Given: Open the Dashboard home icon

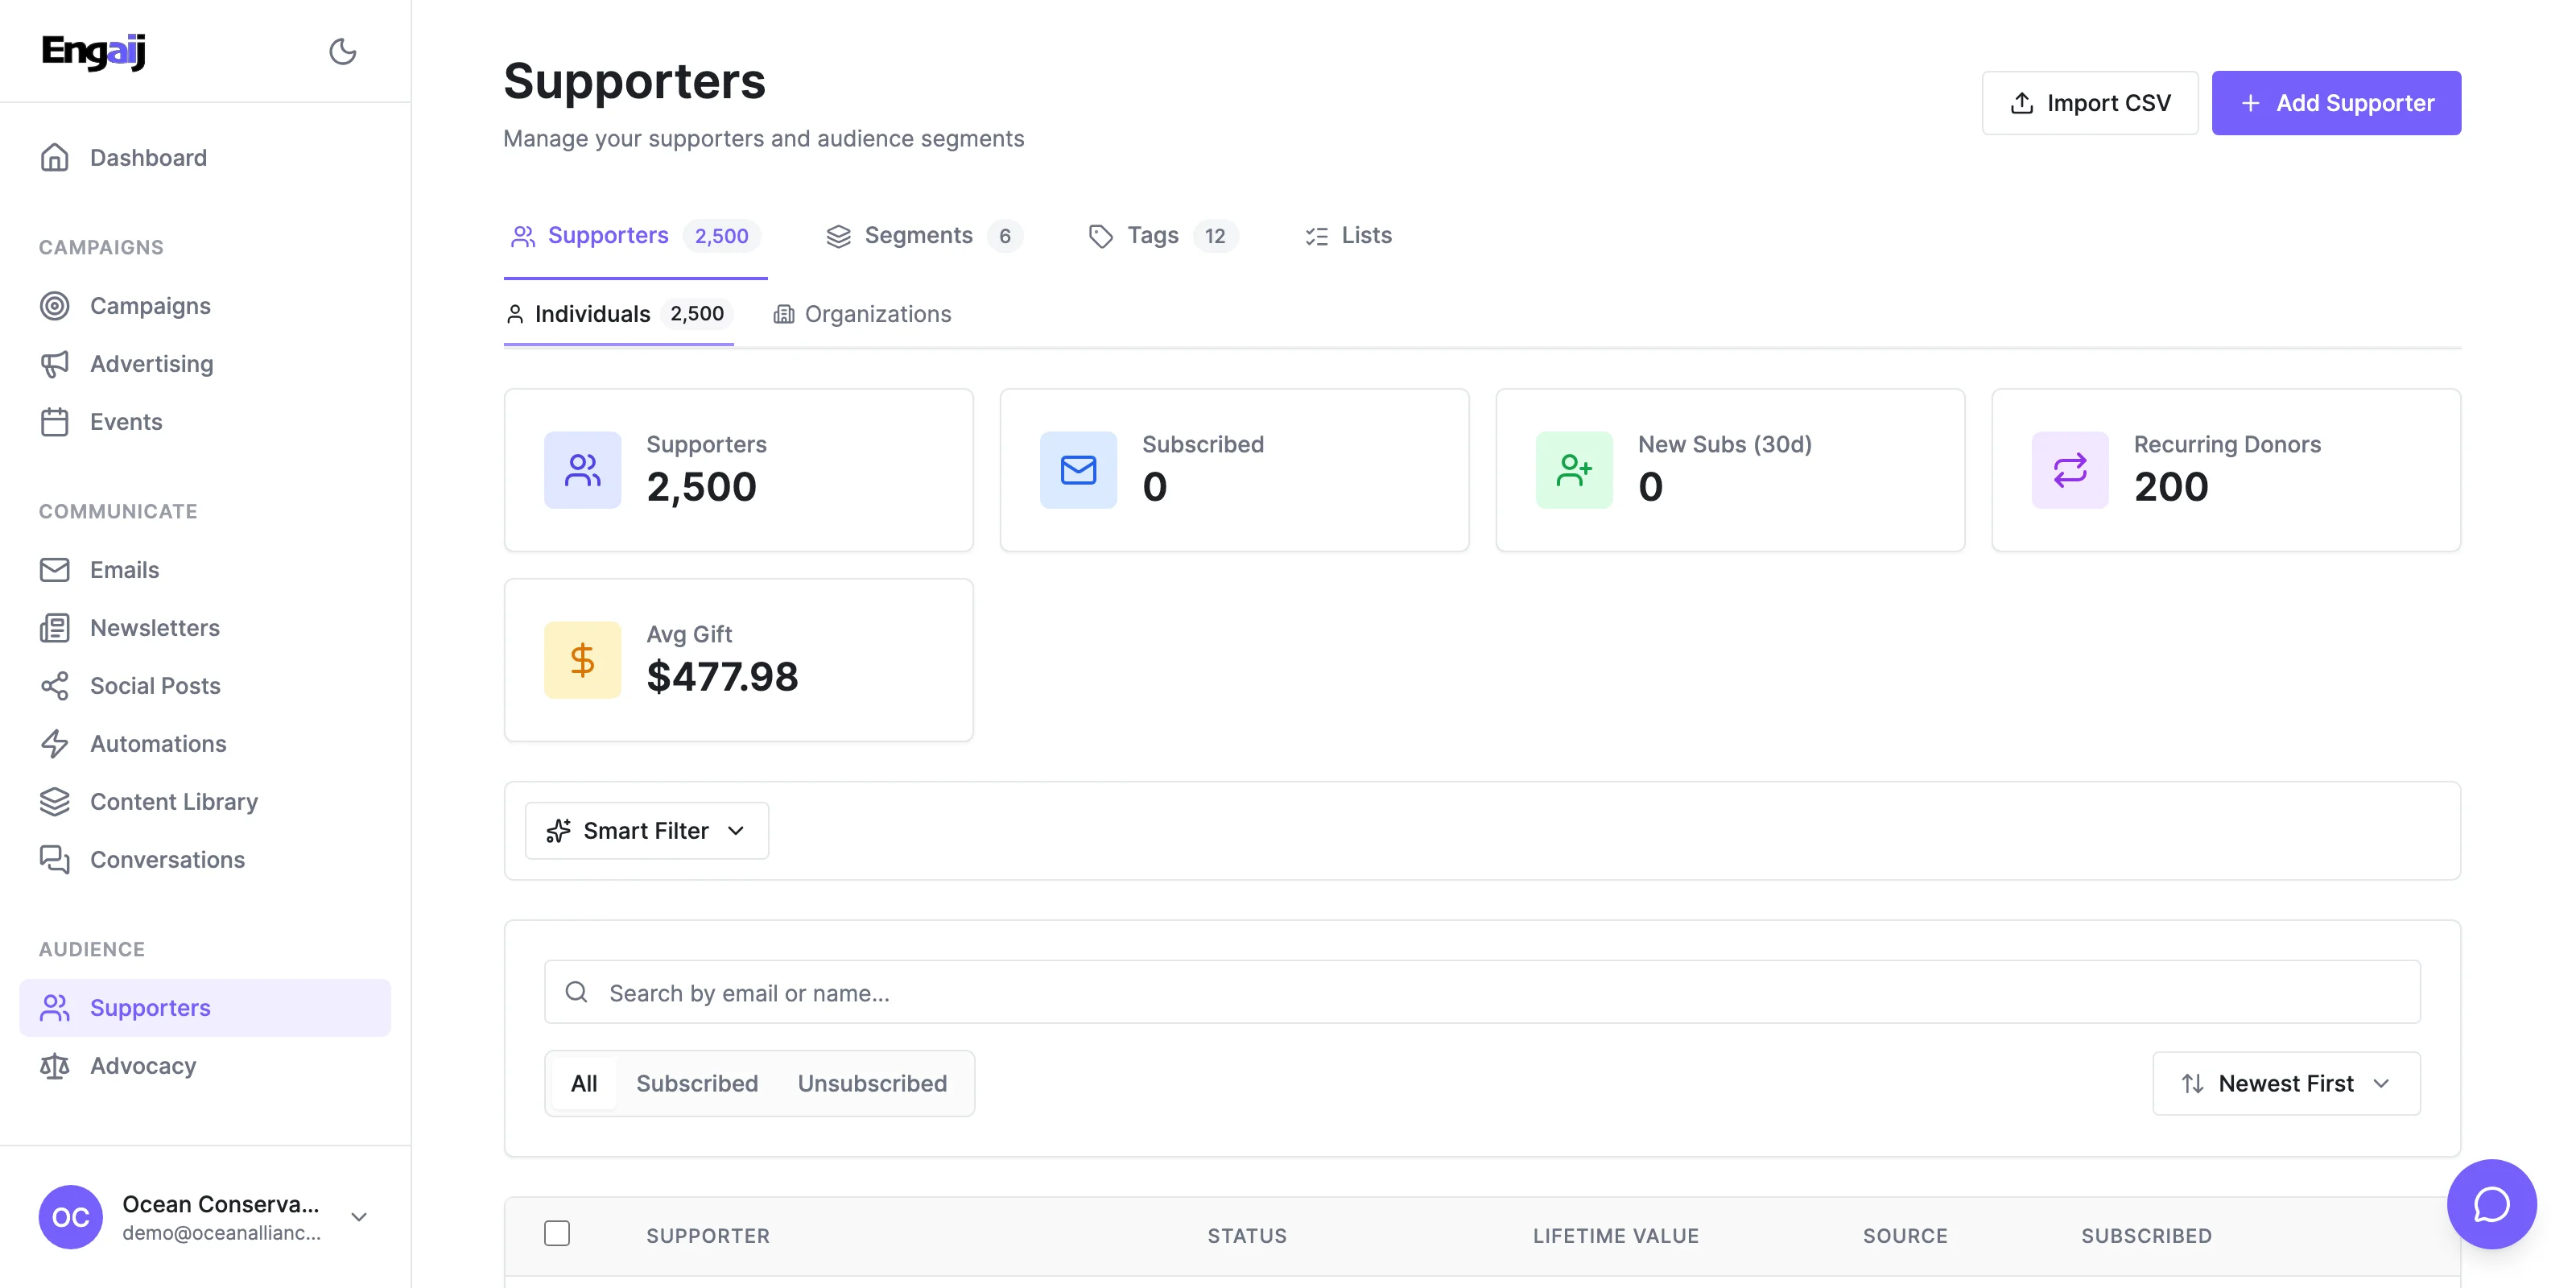Looking at the screenshot, I should click(55, 157).
